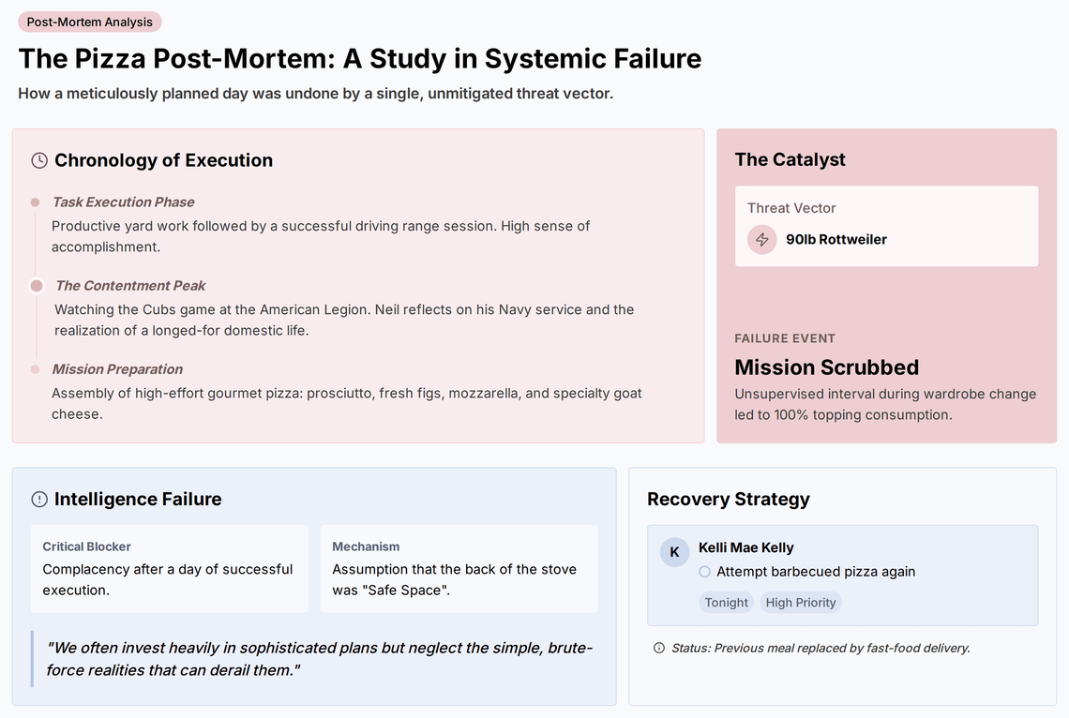
Task: Click The Contentment Peak title
Action: pos(130,286)
